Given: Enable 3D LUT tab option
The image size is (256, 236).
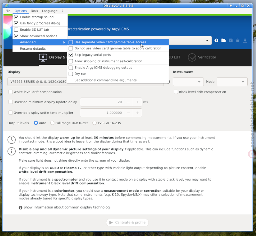Looking at the screenshot, I should pos(40,29).
